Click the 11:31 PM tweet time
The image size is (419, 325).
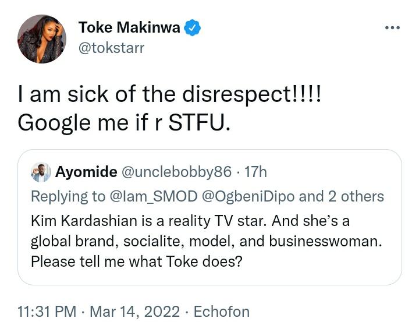click(47, 312)
